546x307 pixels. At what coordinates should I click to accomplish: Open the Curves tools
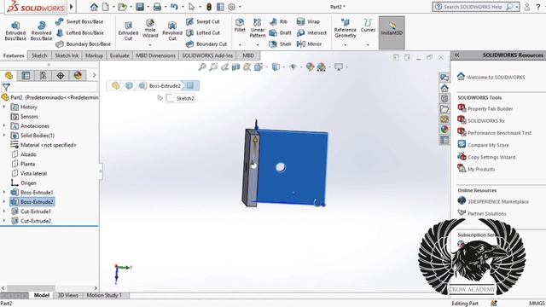click(x=368, y=26)
